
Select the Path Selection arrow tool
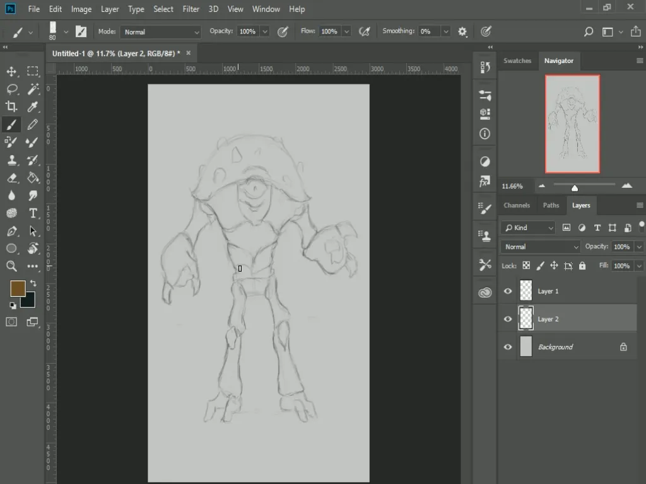pos(33,231)
